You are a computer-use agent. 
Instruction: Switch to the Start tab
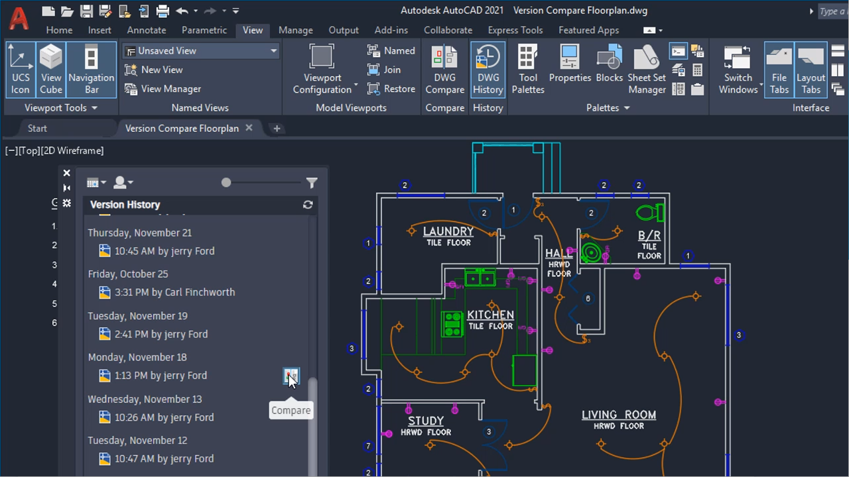(x=37, y=128)
